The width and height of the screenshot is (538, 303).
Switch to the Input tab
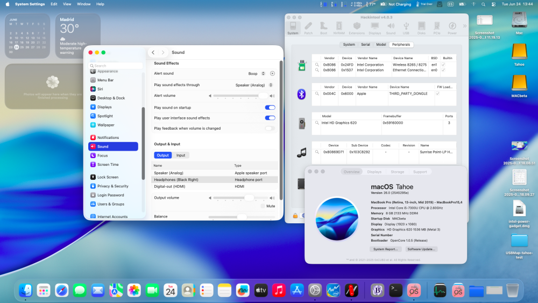[x=180, y=155]
